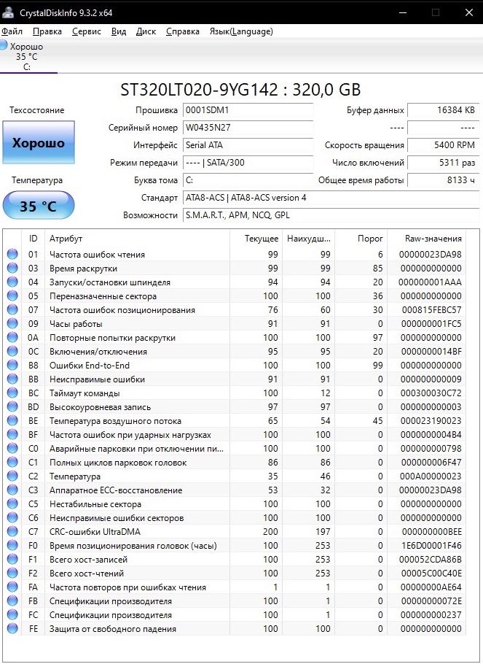Minimize the CrystalDiskInfo window

[x=403, y=12]
